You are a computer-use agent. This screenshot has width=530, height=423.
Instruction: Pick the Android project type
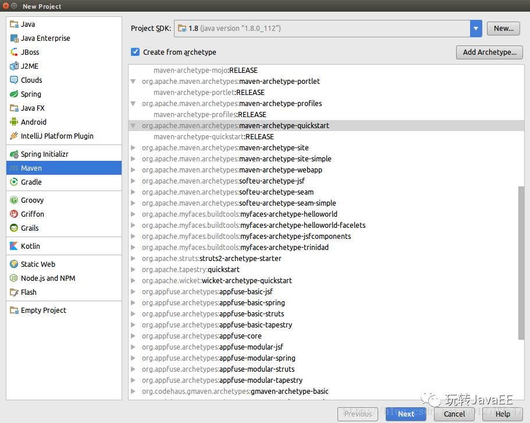click(64, 122)
